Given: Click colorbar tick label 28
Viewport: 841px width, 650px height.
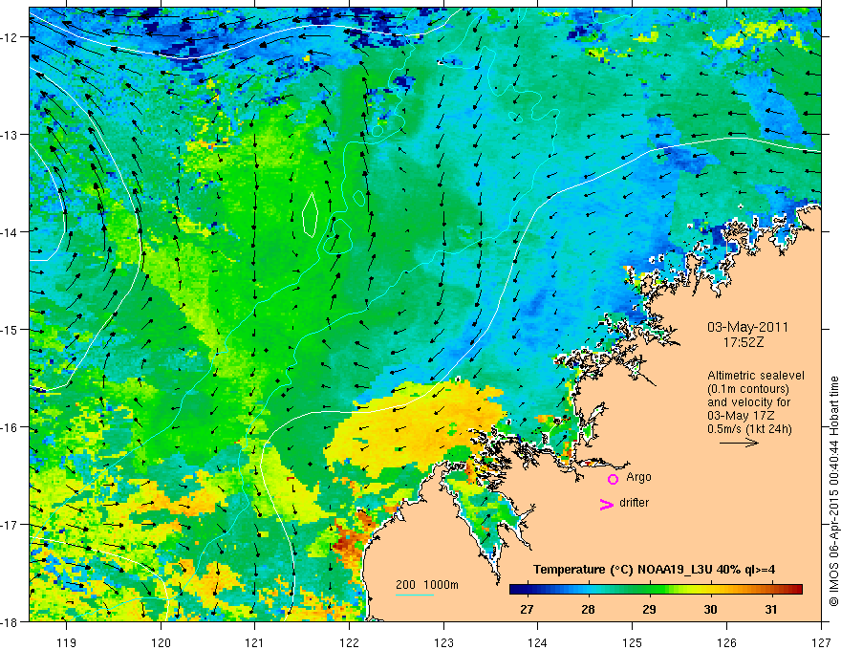Looking at the screenshot, I should [x=588, y=609].
